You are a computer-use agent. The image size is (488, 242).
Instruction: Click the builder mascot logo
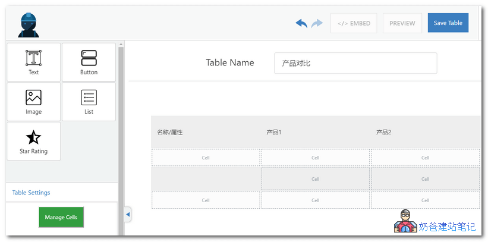(x=29, y=25)
